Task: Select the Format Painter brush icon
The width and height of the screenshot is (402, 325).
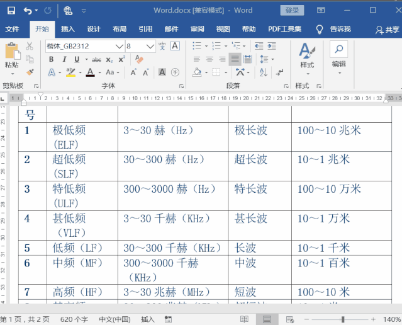Action: (x=30, y=72)
